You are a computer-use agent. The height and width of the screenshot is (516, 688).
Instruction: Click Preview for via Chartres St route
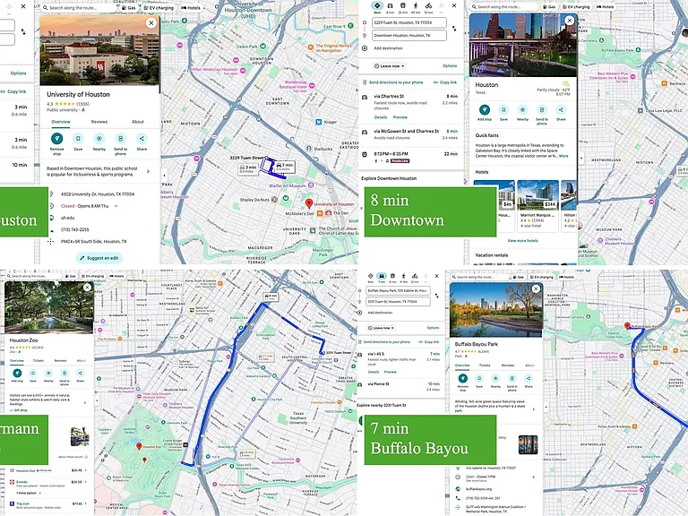400,117
